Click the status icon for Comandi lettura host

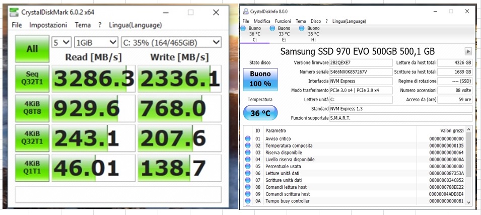tap(248, 187)
